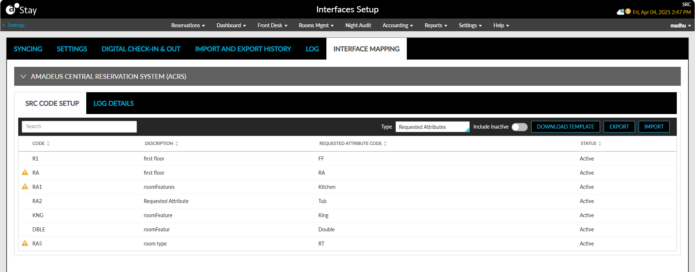Click the 'Kitchen' attribute code cell
Image resolution: width=695 pixels, height=272 pixels.
tap(327, 187)
